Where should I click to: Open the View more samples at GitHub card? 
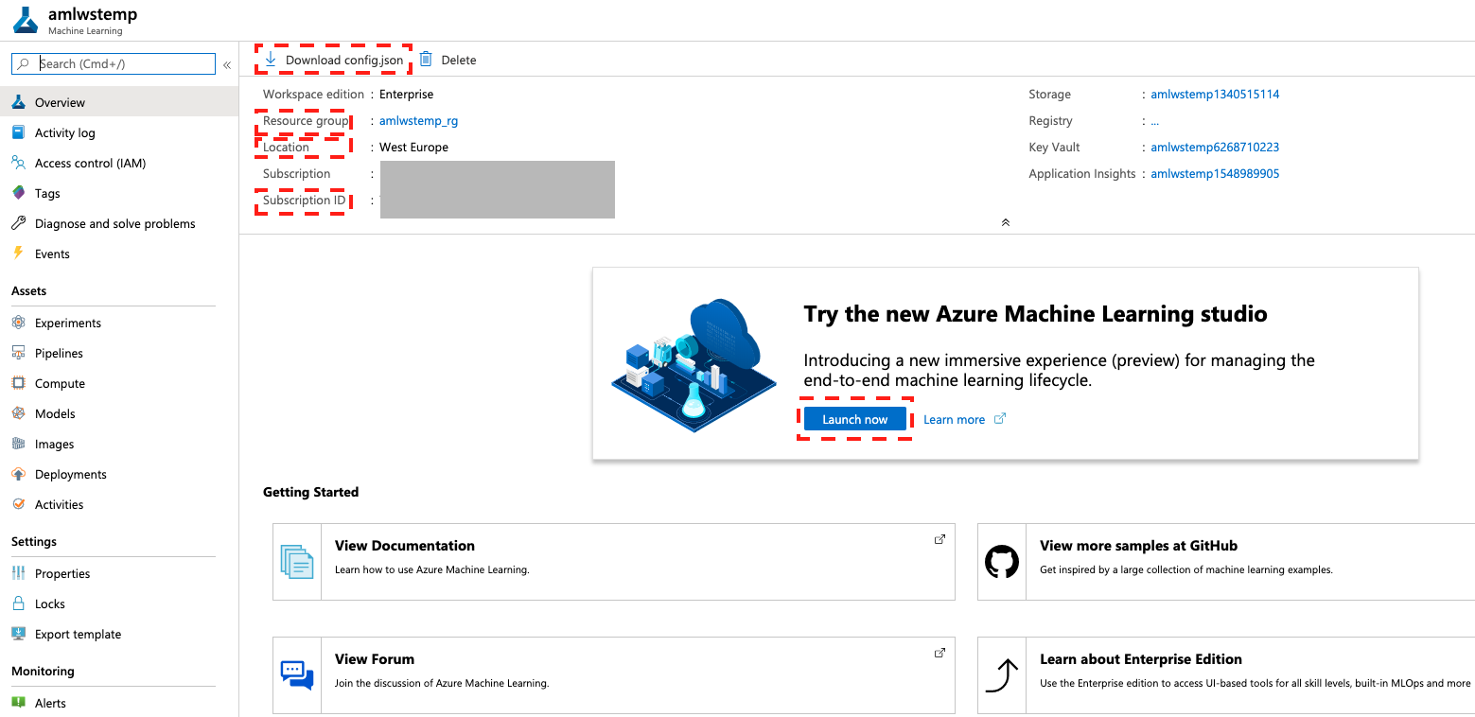point(1226,562)
